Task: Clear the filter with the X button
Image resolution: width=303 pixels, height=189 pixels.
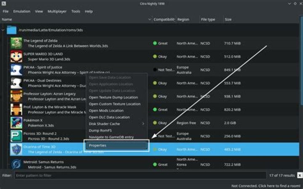Action: tap(300, 176)
